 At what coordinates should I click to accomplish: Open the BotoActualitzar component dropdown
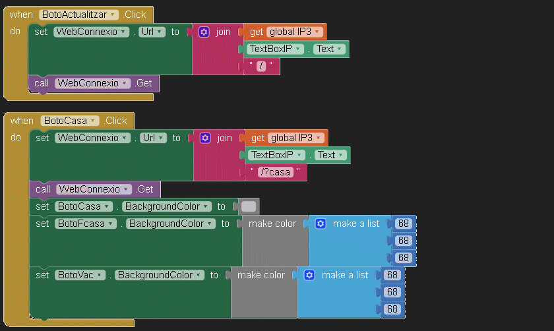click(x=113, y=15)
